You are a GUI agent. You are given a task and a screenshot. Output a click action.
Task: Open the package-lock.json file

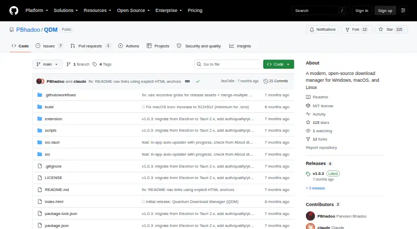(x=61, y=213)
